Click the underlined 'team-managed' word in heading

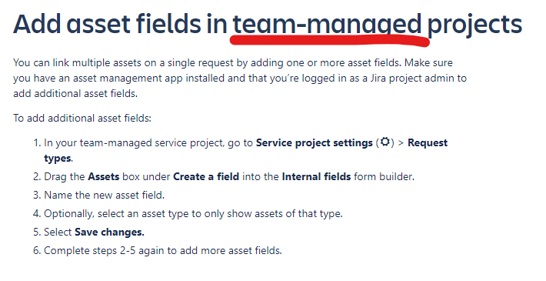pyautogui.click(x=328, y=25)
